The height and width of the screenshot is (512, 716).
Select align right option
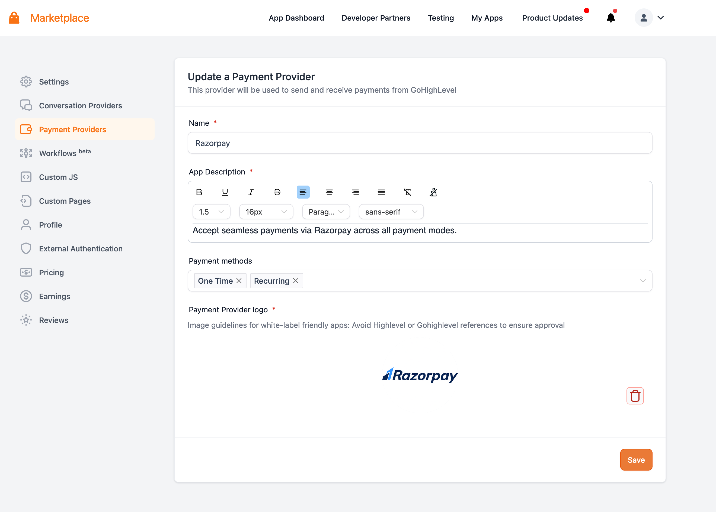click(355, 192)
